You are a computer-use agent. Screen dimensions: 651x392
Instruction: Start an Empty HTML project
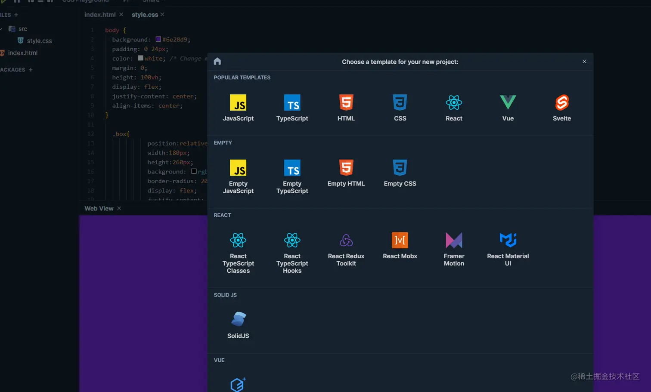point(346,173)
